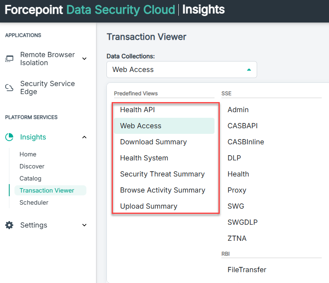Image resolution: width=329 pixels, height=283 pixels.
Task: Go to Discover in sidebar
Action: (x=32, y=166)
